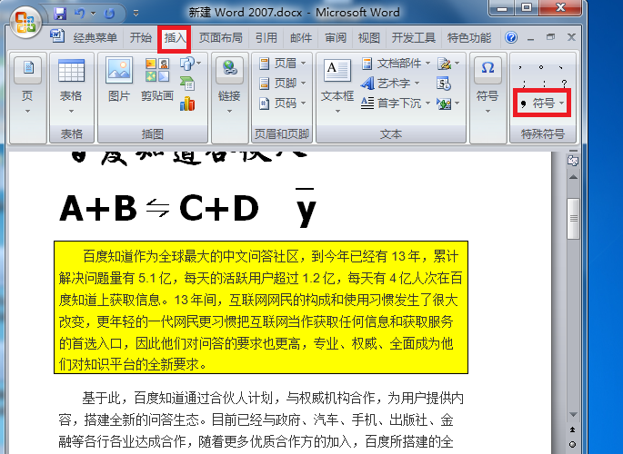This screenshot has width=623, height=454.
Task: Open the 文本框 text box gallery
Action: coord(337,87)
